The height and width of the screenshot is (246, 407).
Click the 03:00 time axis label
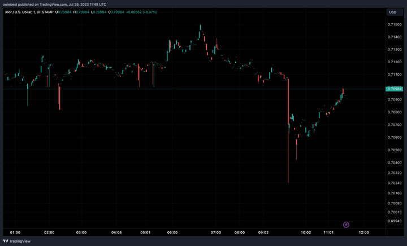click(81, 232)
